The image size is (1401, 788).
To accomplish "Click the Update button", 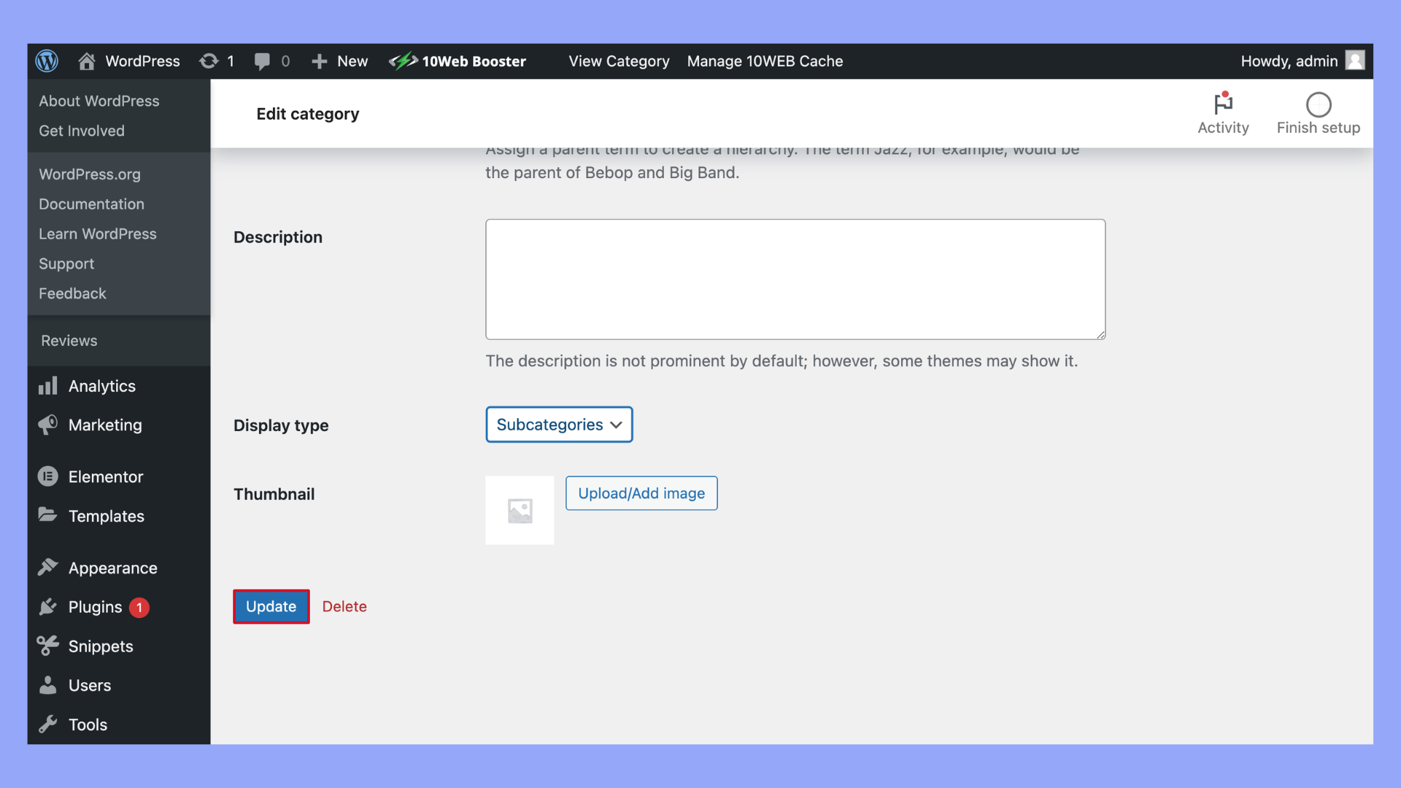I will 271,606.
